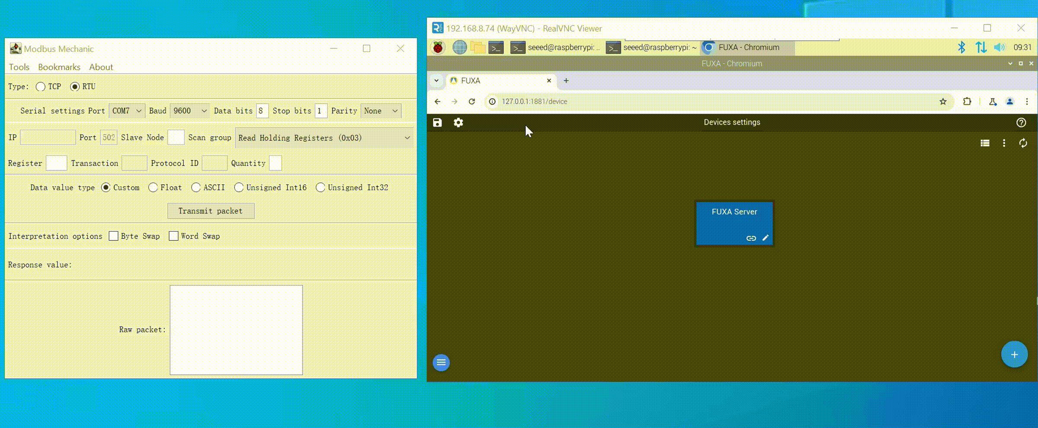Image resolution: width=1038 pixels, height=428 pixels.
Task: Click the Chromium address bar URL
Action: 534,102
